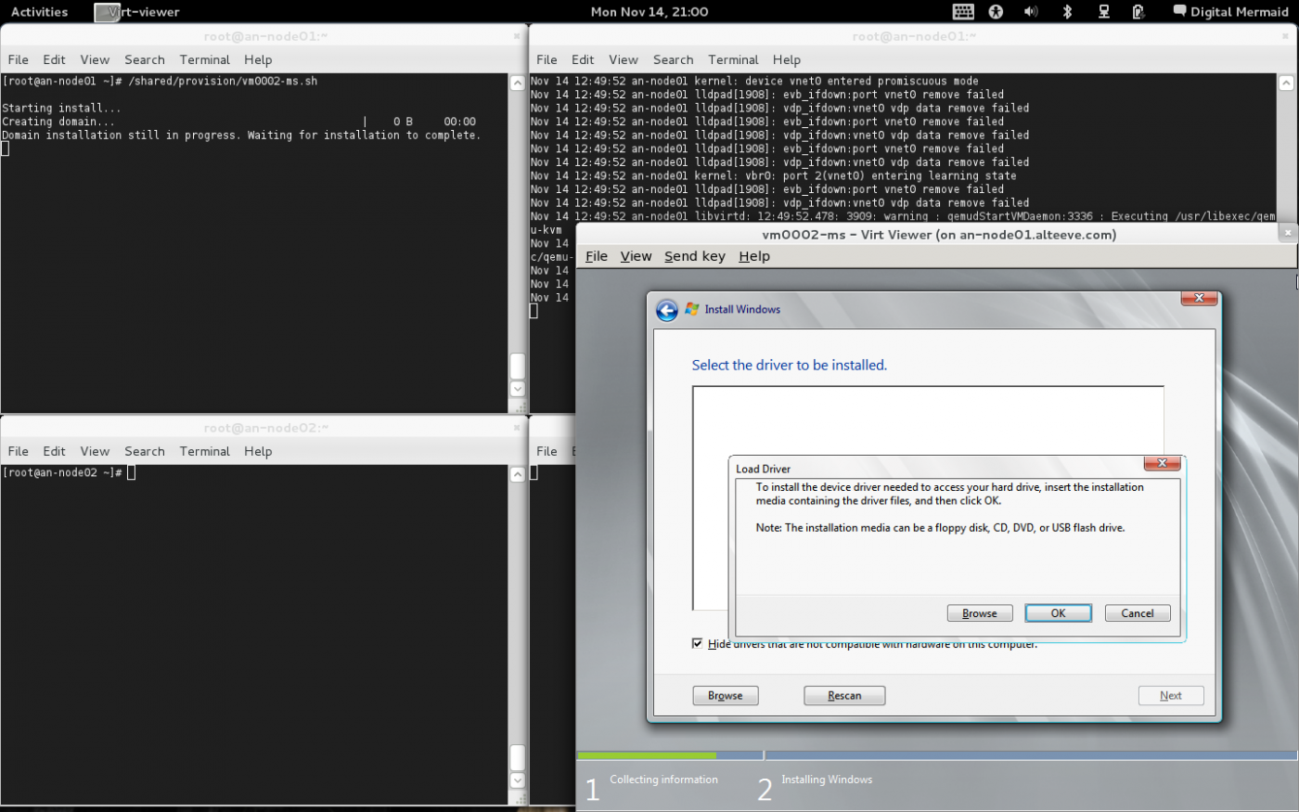This screenshot has height=812, width=1299.
Task: Close the Load Driver dialog with red X
Action: [1162, 463]
